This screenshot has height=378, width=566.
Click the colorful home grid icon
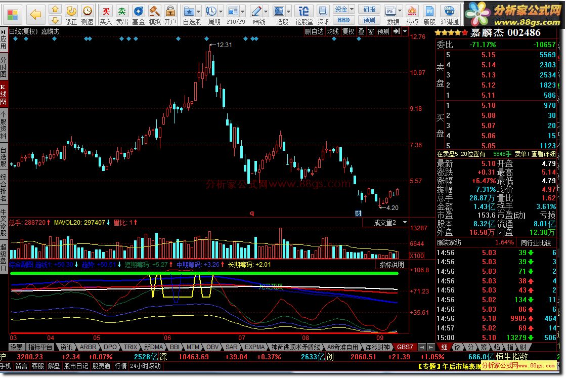click(x=13, y=15)
